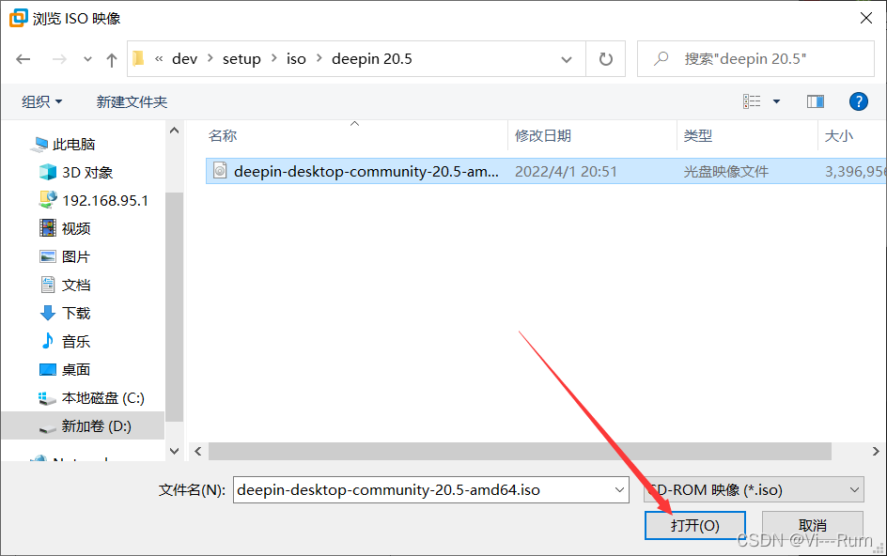Refresh the deepin 20.5 folder
887x556 pixels.
tap(606, 59)
